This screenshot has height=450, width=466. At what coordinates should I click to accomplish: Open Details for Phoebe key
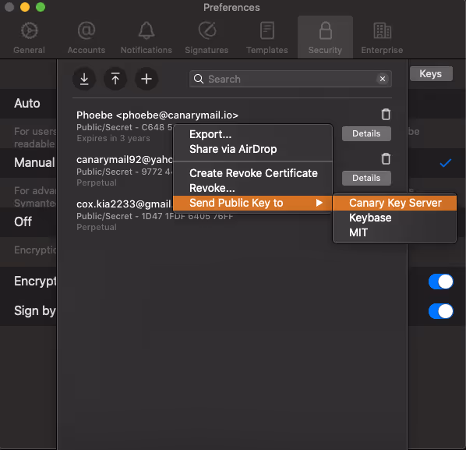366,133
